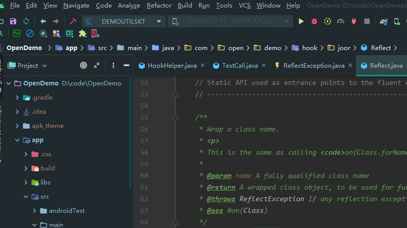Toggle fold marker at line 64
This screenshot has width=407, height=228.
coord(175,222)
